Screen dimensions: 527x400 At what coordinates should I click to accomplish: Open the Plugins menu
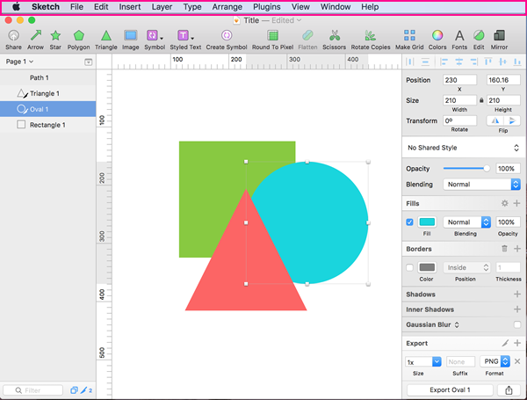[267, 7]
